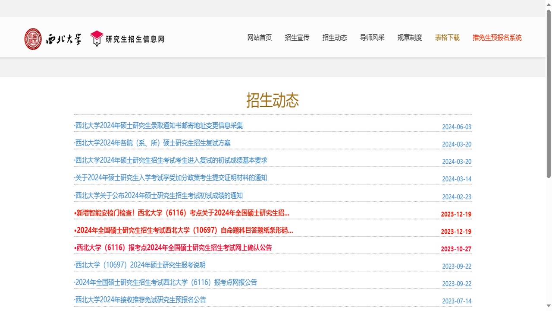
Task: Open the 2024年硕士研究生报考说明 link
Action: coord(140,265)
